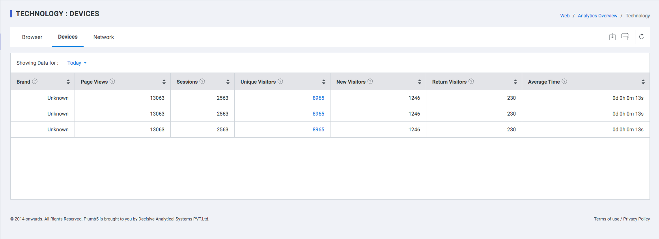Click Unknown brand in second row
The height and width of the screenshot is (239, 659).
tap(58, 114)
